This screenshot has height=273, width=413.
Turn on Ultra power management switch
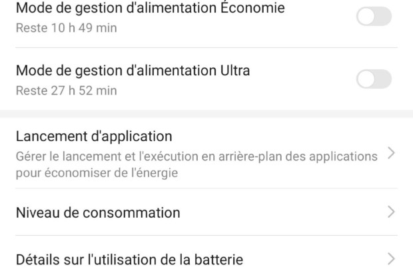click(x=374, y=79)
